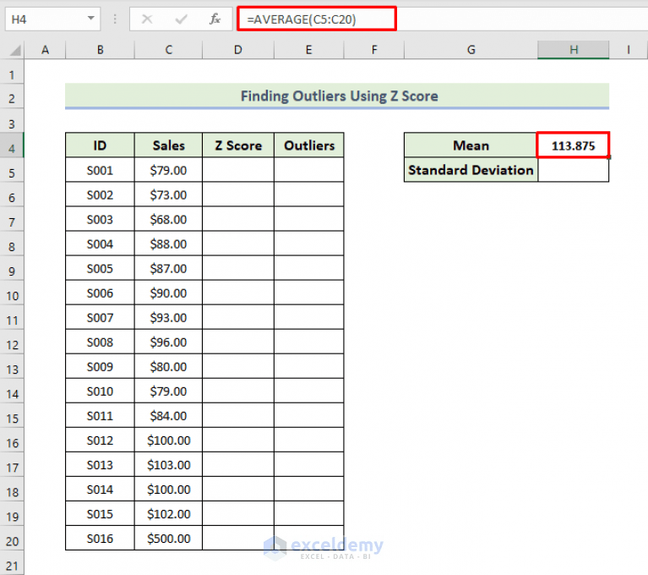Viewport: 648px width, 575px height.
Task: Click the 'ID' table header cell
Action: click(100, 145)
